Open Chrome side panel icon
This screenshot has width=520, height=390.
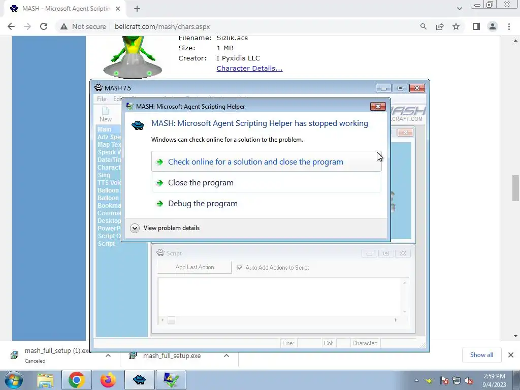point(476,26)
